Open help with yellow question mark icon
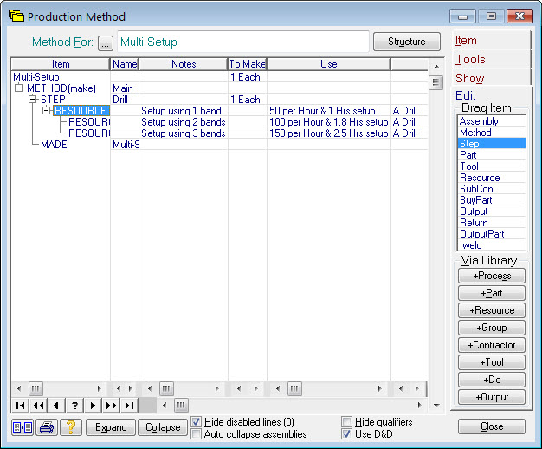The width and height of the screenshot is (542, 449). [x=71, y=427]
